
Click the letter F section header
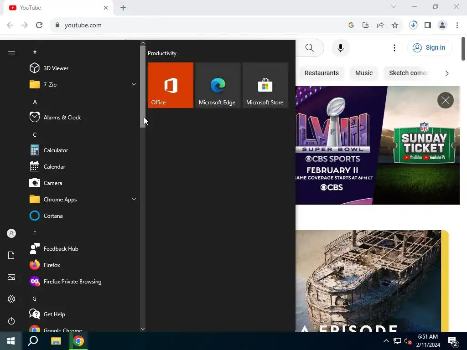(35, 233)
